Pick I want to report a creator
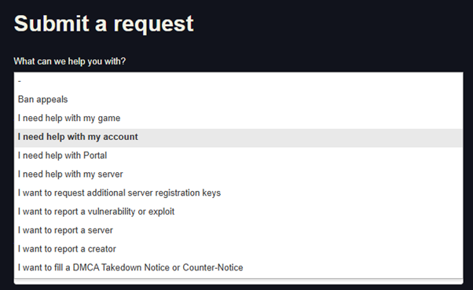The image size is (473, 290). coord(238,249)
